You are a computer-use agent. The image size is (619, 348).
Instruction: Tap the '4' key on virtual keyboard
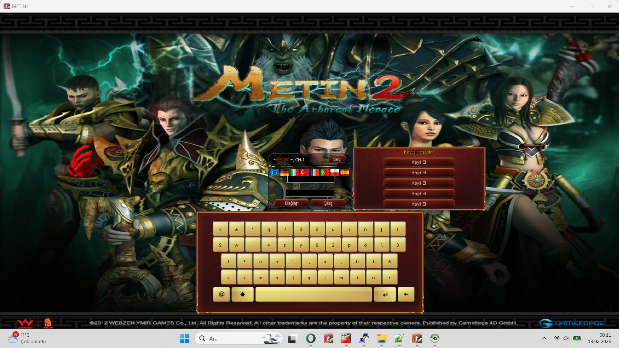coord(269,245)
